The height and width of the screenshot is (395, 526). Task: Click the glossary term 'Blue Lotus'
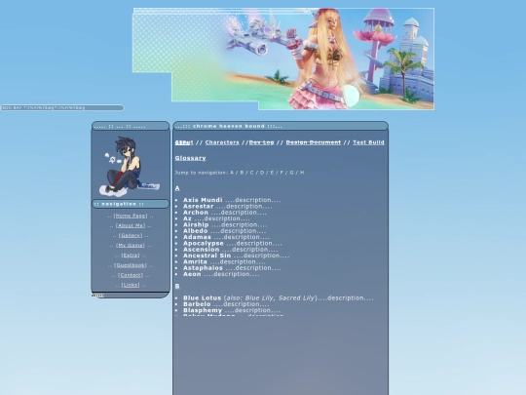pyautogui.click(x=203, y=298)
